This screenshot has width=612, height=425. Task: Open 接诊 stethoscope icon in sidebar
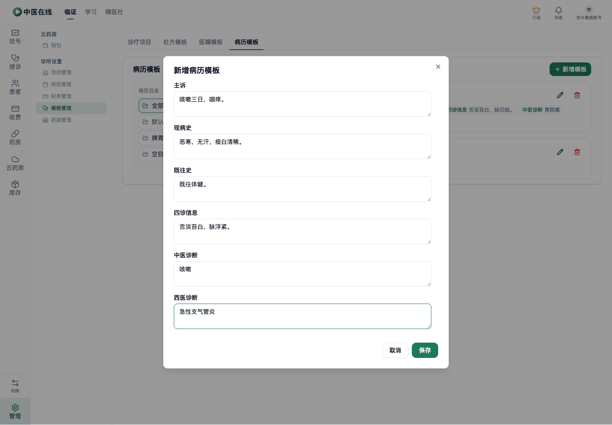click(x=15, y=58)
